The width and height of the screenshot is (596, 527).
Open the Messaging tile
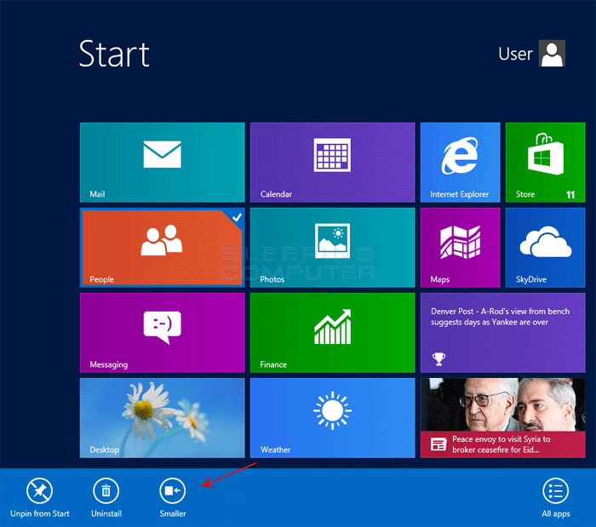[x=162, y=332]
